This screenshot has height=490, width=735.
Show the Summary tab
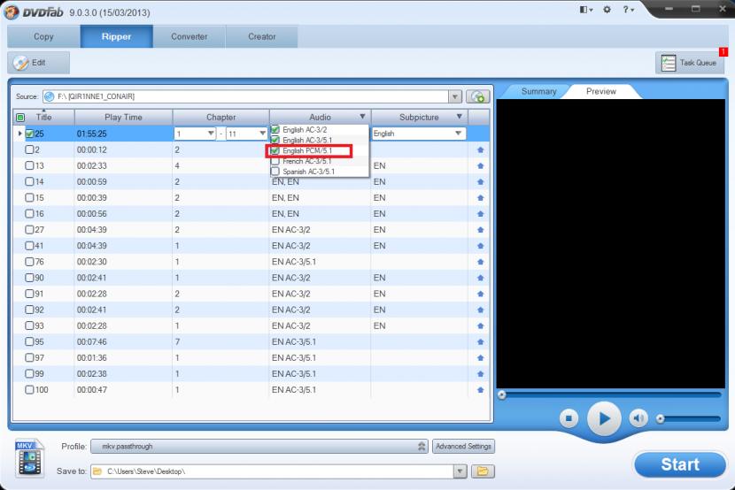point(538,91)
